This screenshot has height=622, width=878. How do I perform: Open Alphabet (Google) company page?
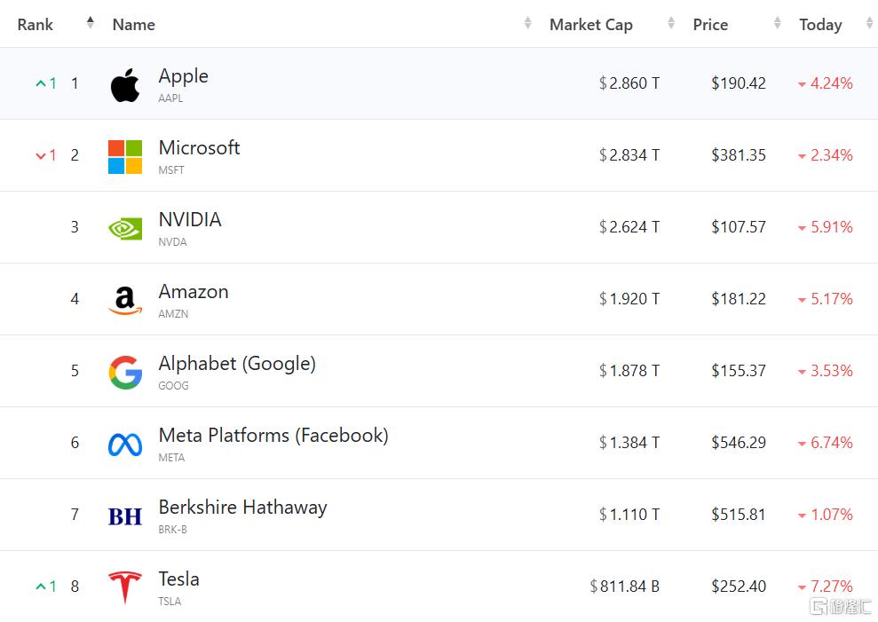pos(237,364)
